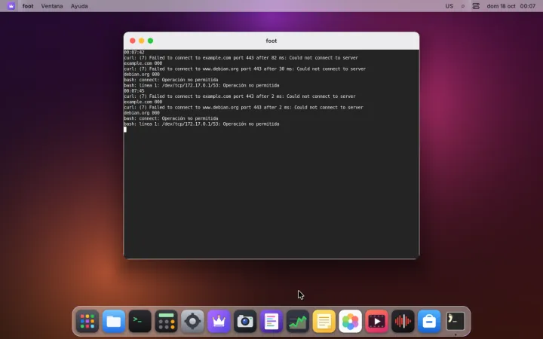Focus the running foot terminal dock icon
The height and width of the screenshot is (339, 543).
(x=456, y=322)
